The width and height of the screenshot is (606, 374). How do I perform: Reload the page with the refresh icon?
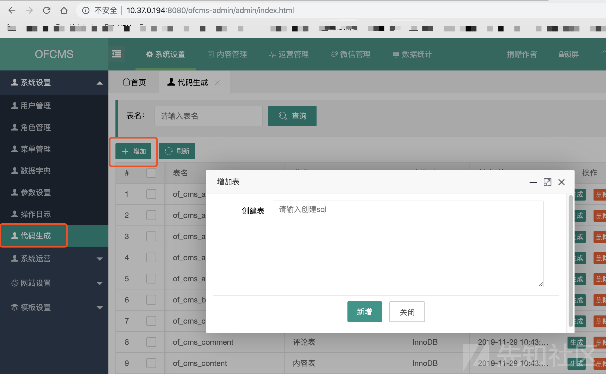[47, 10]
